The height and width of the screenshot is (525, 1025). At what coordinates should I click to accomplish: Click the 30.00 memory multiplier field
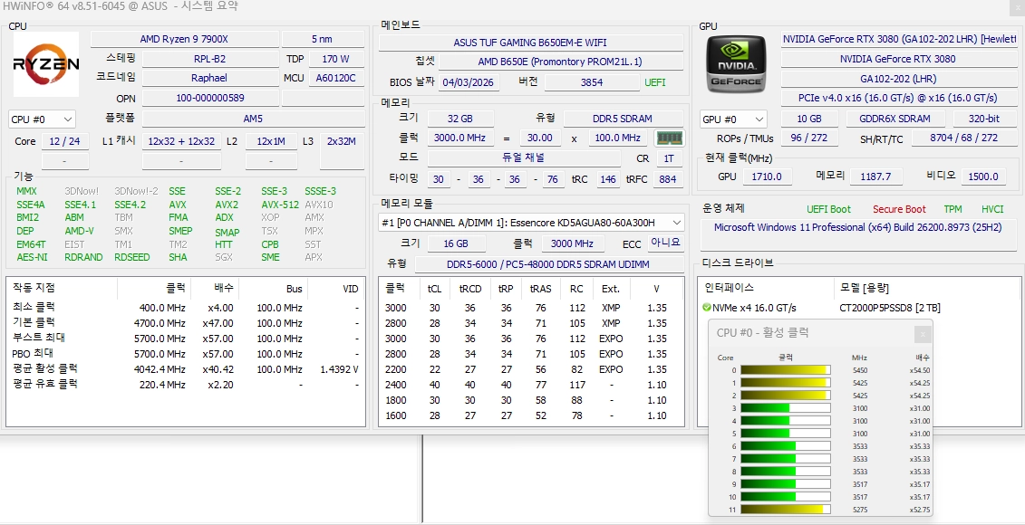pyautogui.click(x=540, y=138)
